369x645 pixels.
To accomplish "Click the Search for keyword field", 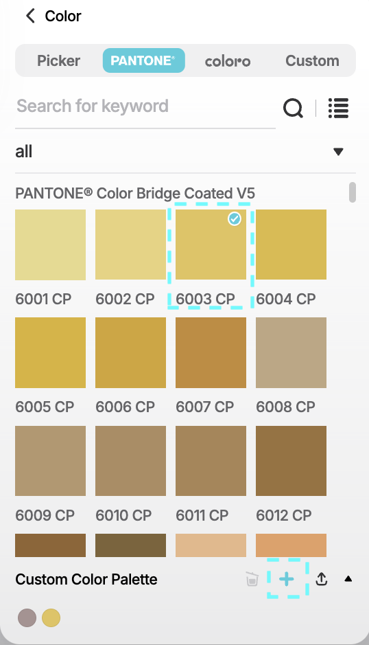I will pos(145,106).
